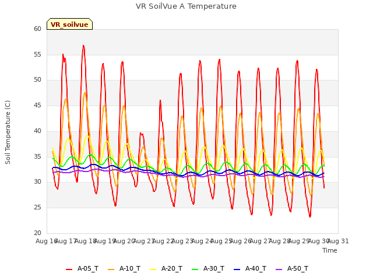
Task: Click the Aug 18 red peak near 57
Action: [83, 45]
